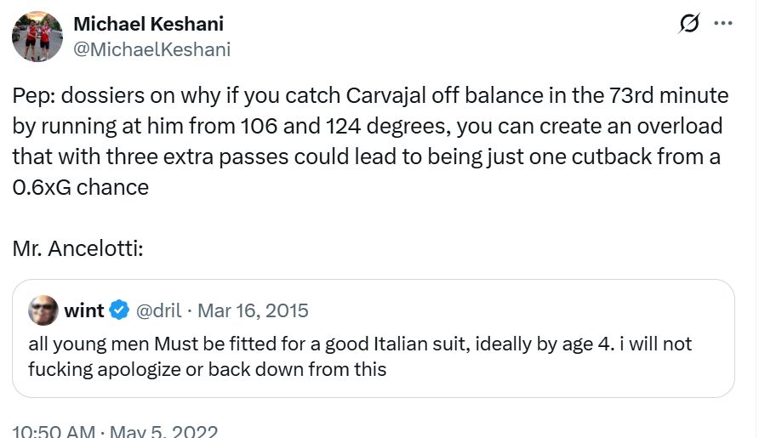Click the 10:50 AM timestamp

[x=54, y=431]
